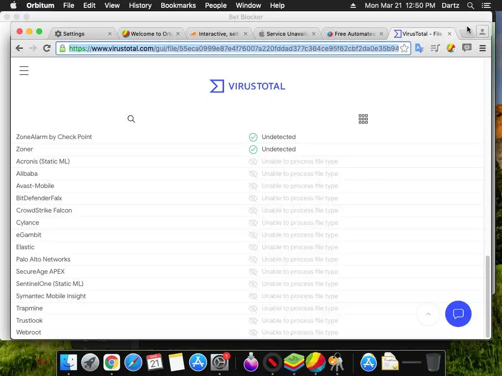Close the Settings tab
502x376 pixels.
coord(110,34)
